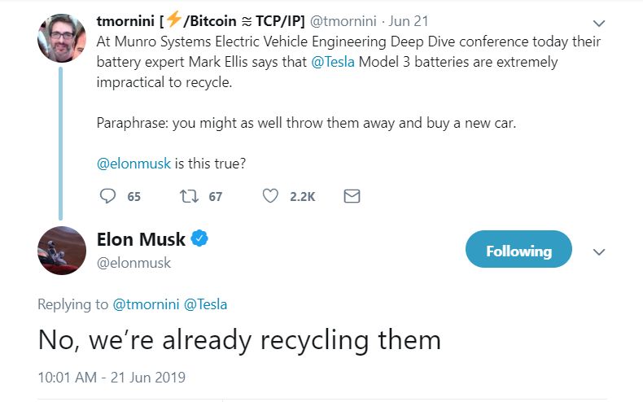Open Elon Musk's profile avatar
This screenshot has height=402, width=643.
pyautogui.click(x=62, y=251)
